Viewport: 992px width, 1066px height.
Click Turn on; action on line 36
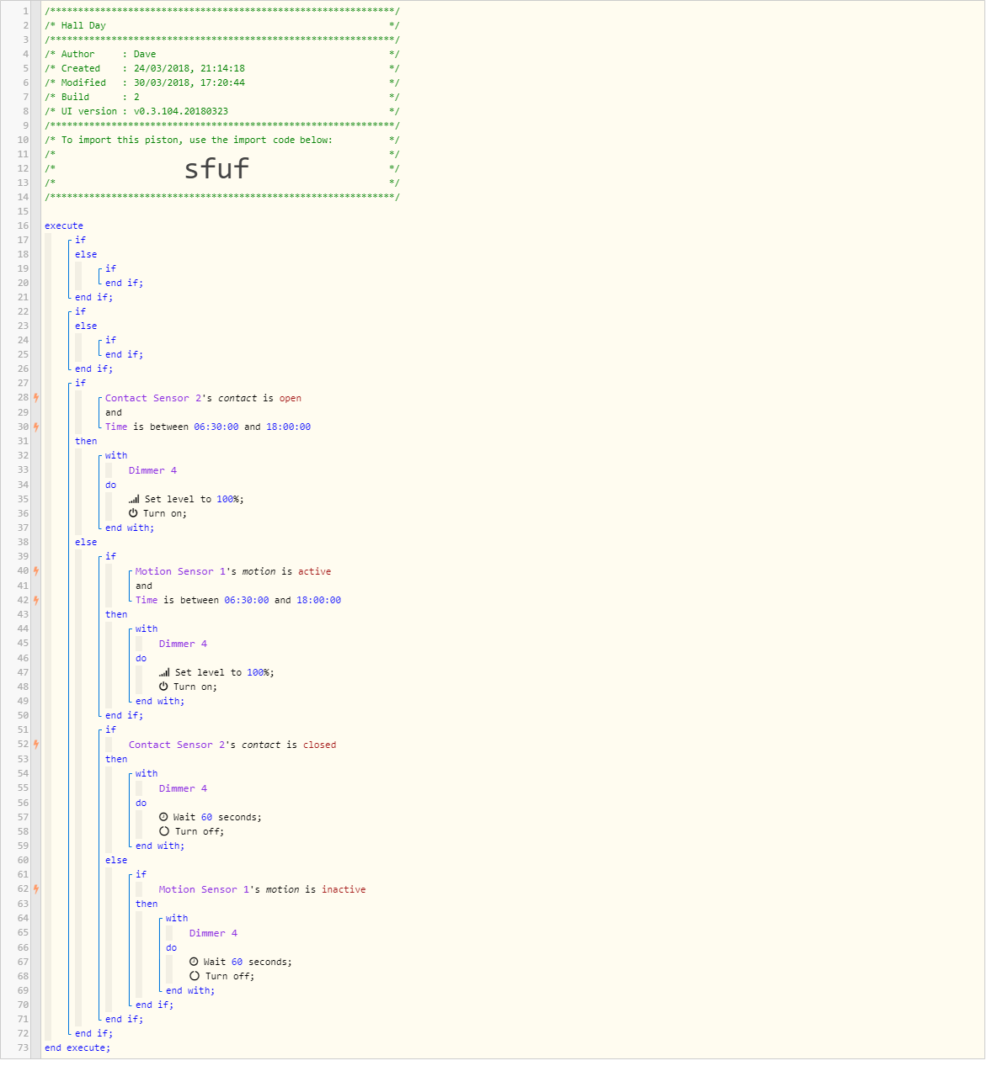click(165, 513)
